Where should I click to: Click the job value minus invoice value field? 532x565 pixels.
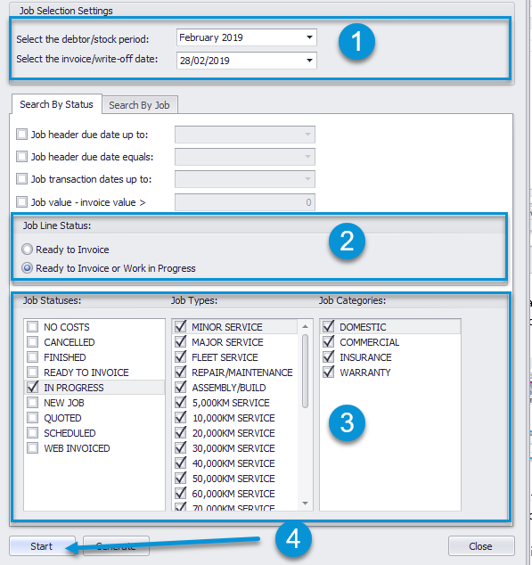point(245,202)
